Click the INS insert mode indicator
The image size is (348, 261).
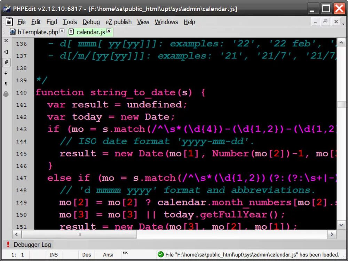pos(54,255)
